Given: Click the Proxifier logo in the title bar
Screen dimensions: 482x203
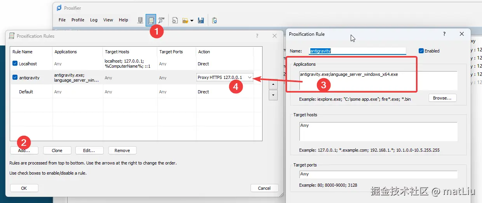Looking at the screenshot, I should click(59, 8).
